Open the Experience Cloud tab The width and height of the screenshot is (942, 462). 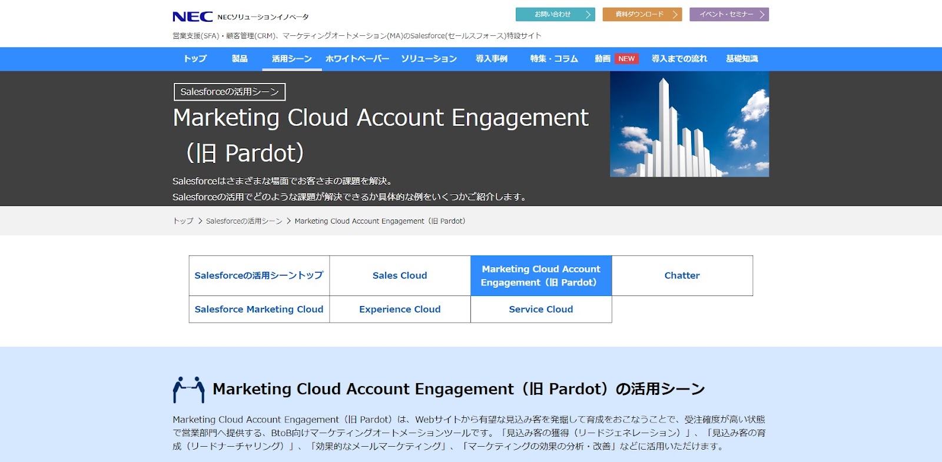click(x=400, y=310)
